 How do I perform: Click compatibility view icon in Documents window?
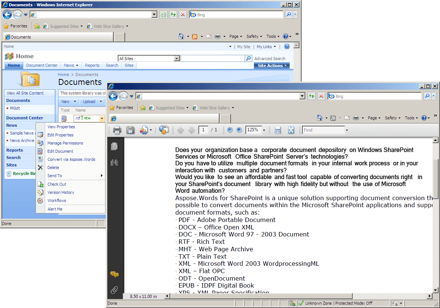click(x=164, y=14)
